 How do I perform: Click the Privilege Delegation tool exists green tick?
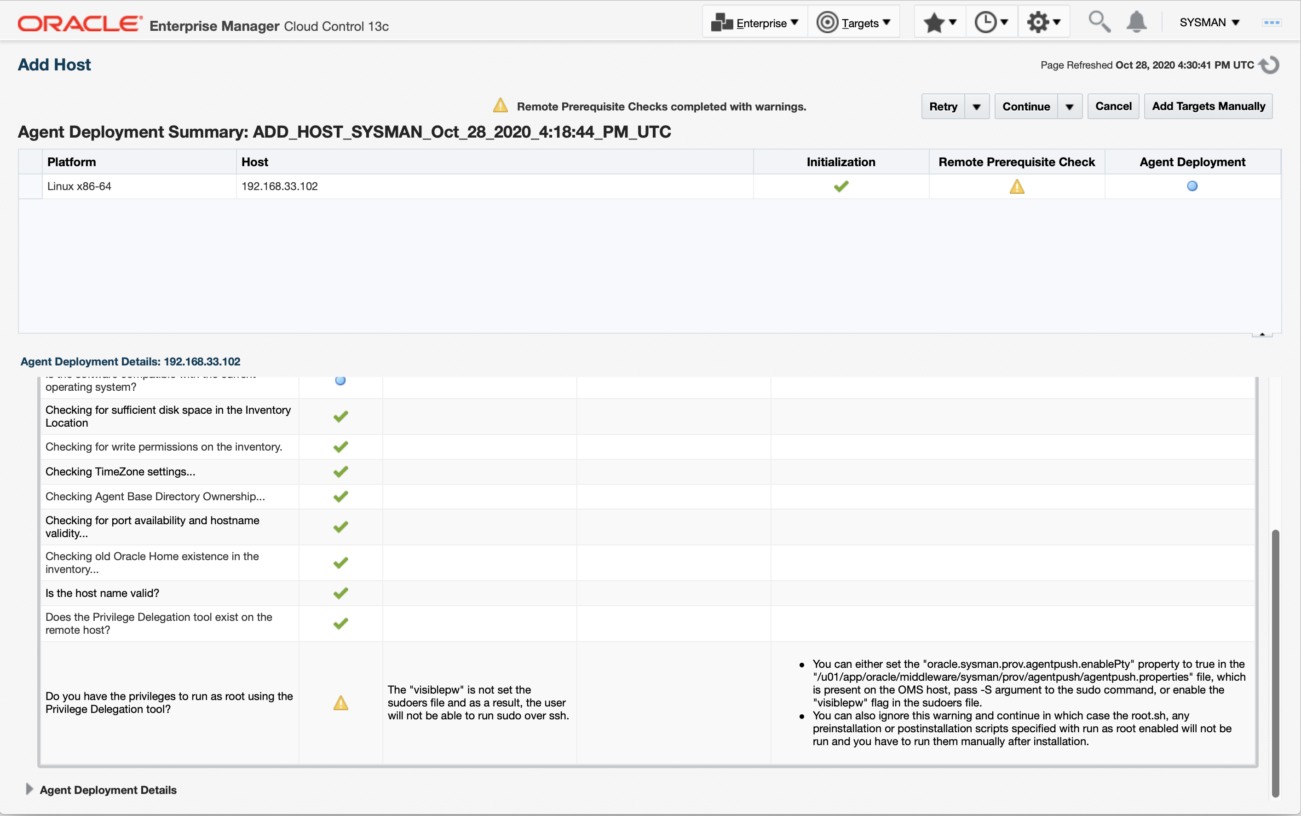click(x=340, y=623)
